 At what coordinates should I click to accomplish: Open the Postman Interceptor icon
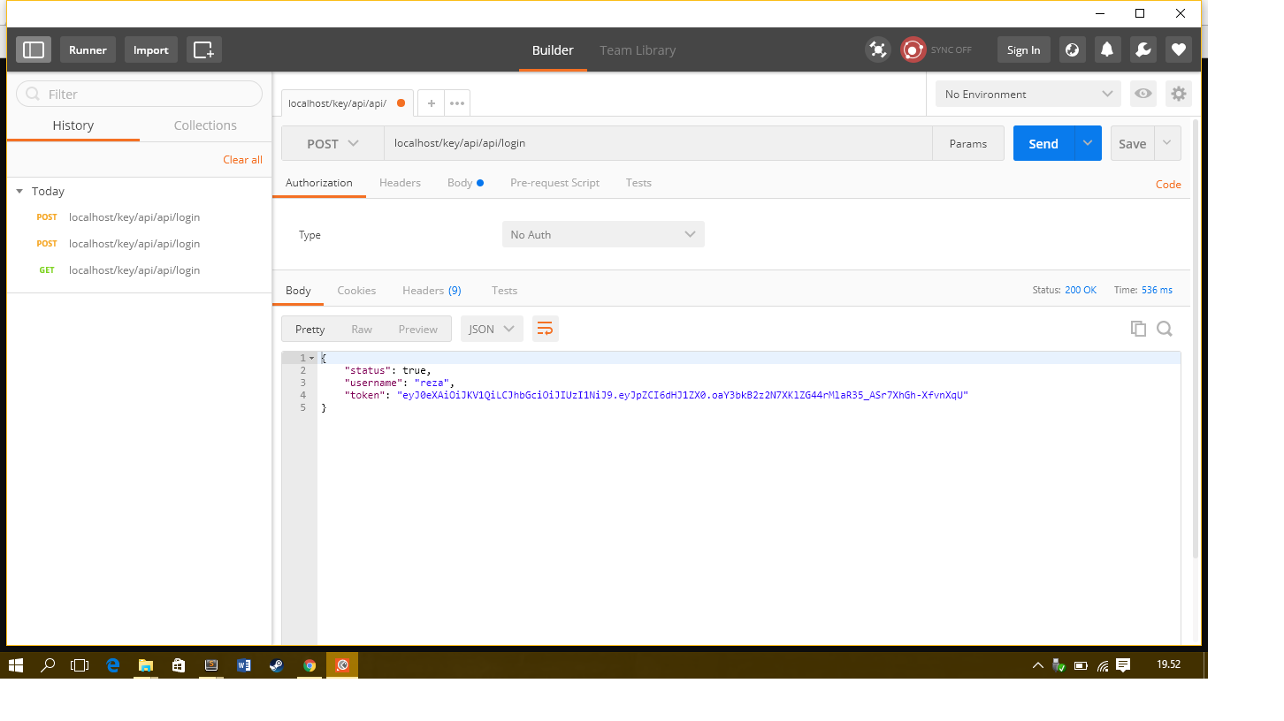pos(878,49)
